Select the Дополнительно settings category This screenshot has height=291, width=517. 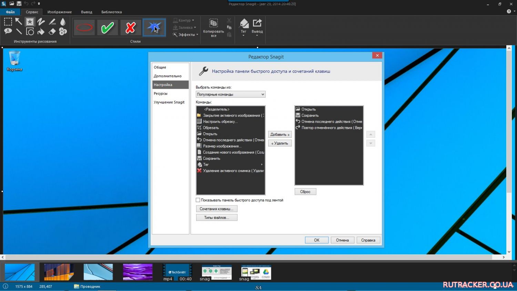(x=171, y=76)
